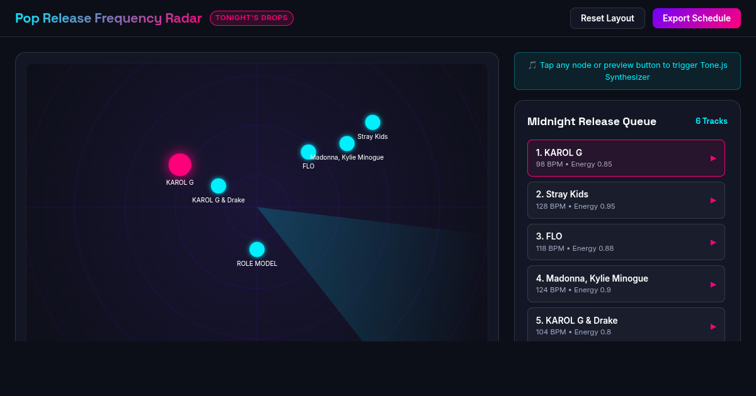Select the Stray Kids radar node
756x396 pixels.
click(373, 123)
